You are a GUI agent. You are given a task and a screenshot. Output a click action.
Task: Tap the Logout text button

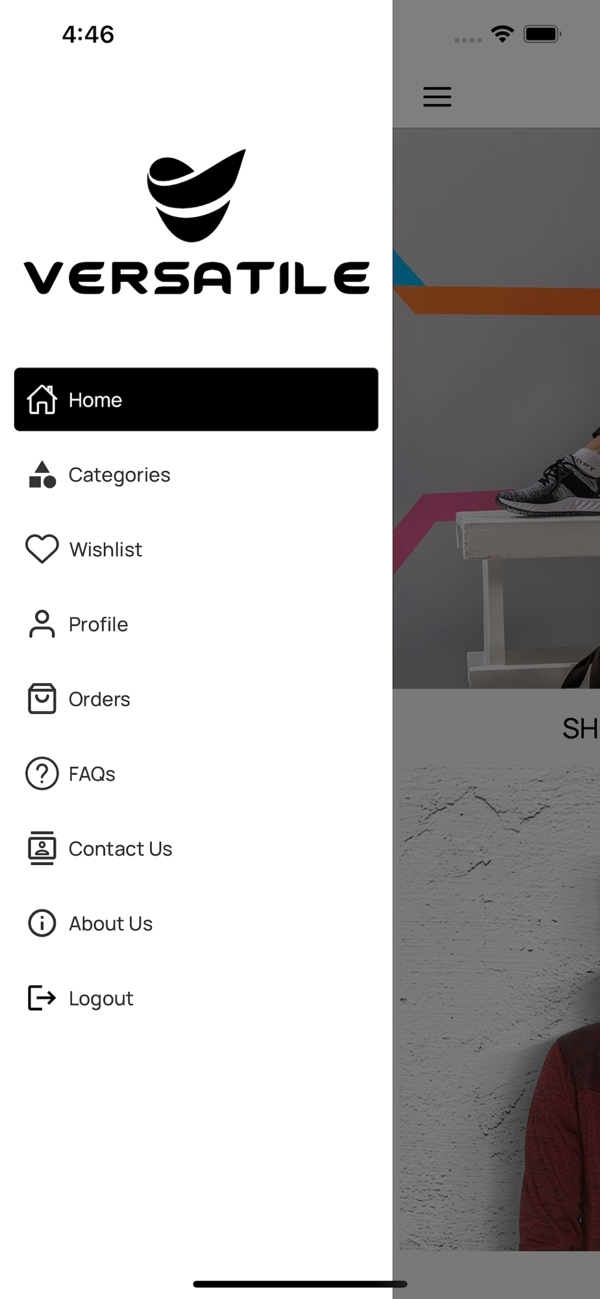tap(101, 998)
